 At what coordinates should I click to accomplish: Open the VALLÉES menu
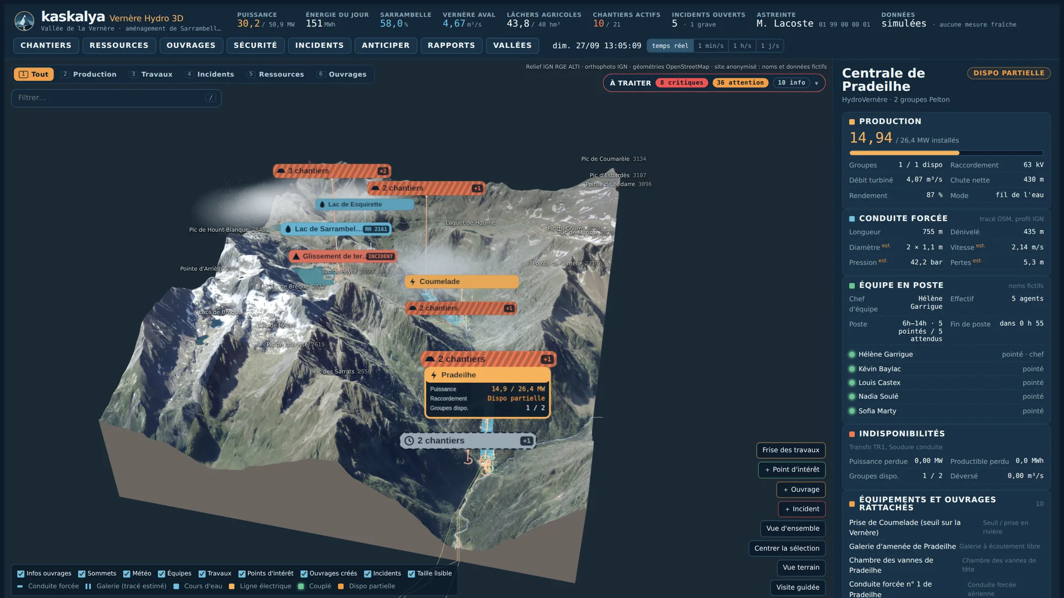click(x=512, y=45)
